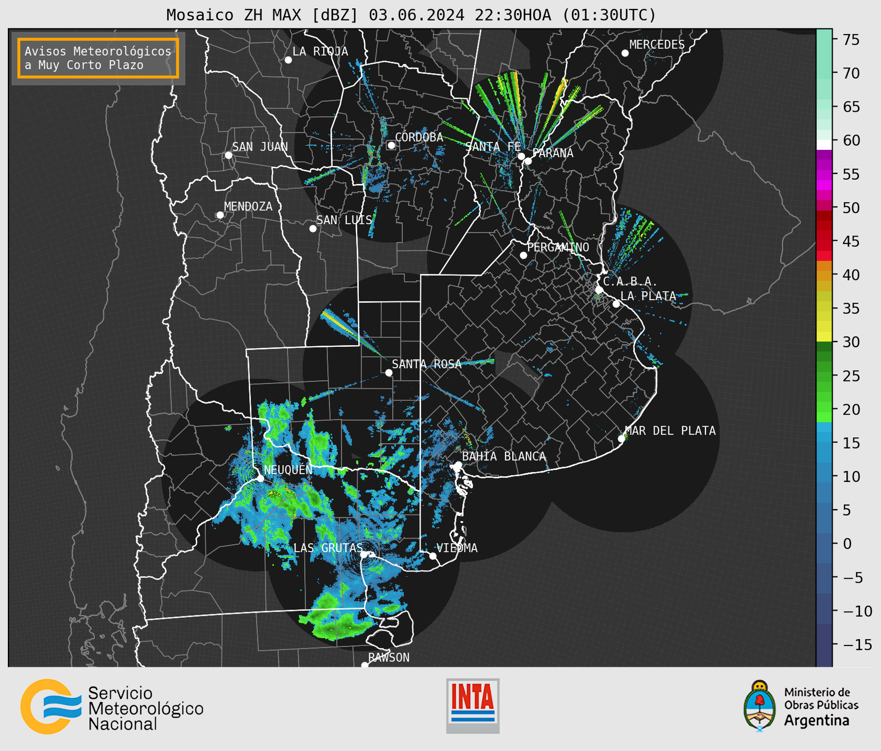Click the Paraná city marker dot
The image size is (881, 751).
point(528,161)
